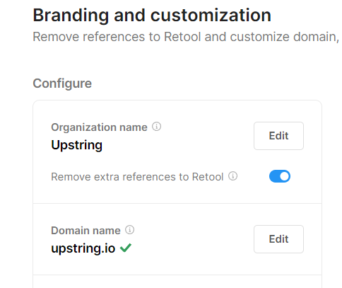Disable Remove extra references to Retool switch
Screen dimensions: 342x288
coord(280,176)
